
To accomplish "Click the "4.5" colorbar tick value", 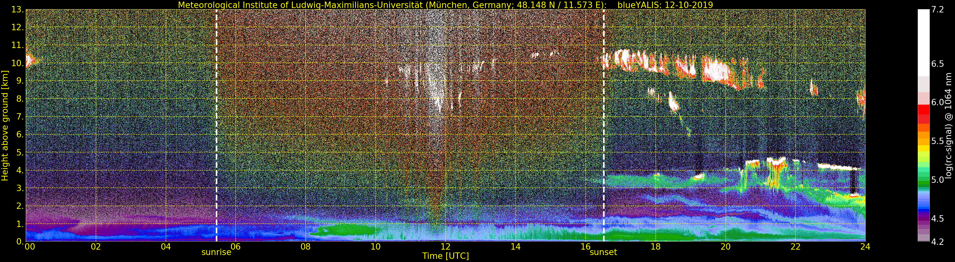I will click(x=937, y=219).
